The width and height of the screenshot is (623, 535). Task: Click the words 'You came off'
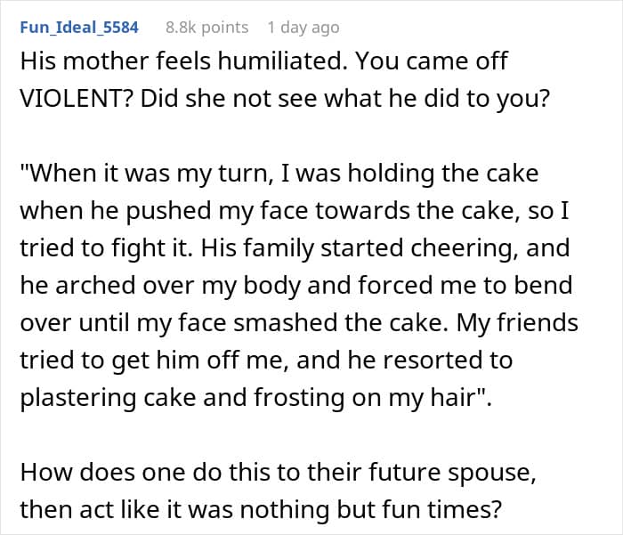432,61
